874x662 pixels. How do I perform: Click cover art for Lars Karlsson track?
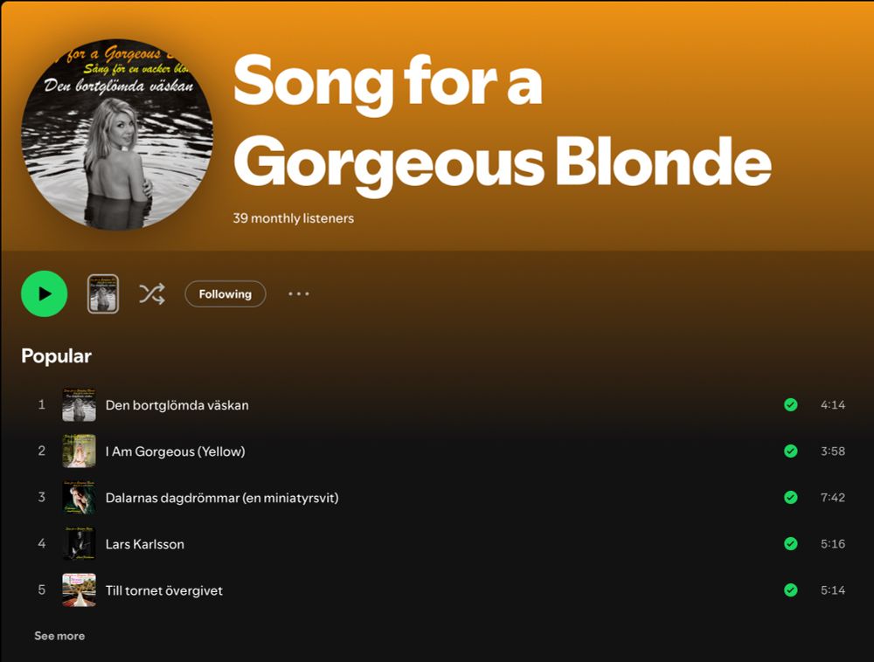coord(80,543)
